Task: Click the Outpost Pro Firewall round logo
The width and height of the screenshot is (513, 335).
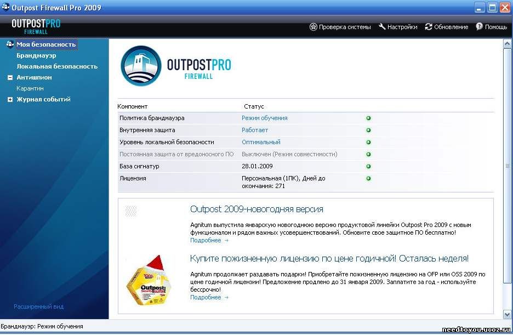Action: [x=141, y=65]
